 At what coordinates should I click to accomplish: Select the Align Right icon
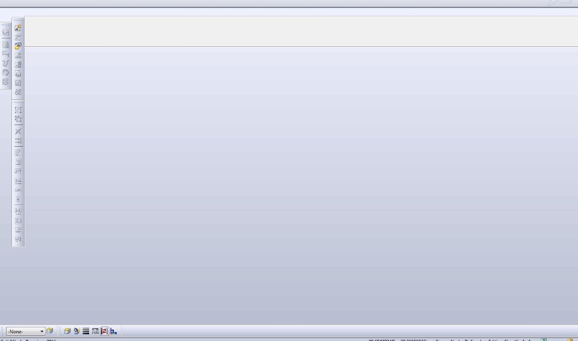17,162
